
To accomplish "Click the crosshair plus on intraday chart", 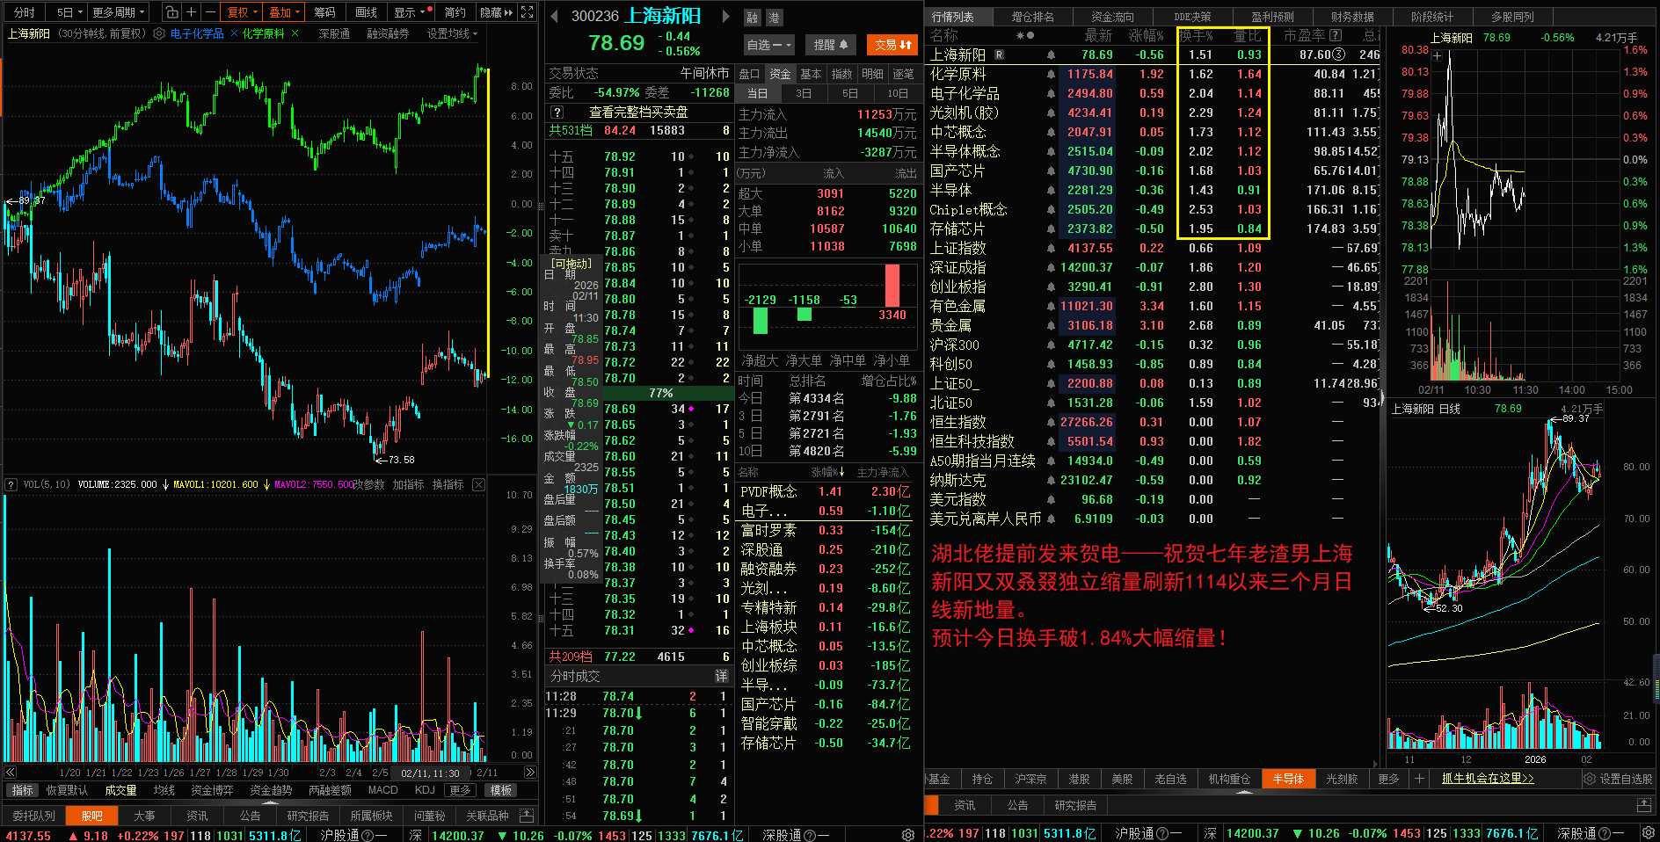I will 1438,55.
